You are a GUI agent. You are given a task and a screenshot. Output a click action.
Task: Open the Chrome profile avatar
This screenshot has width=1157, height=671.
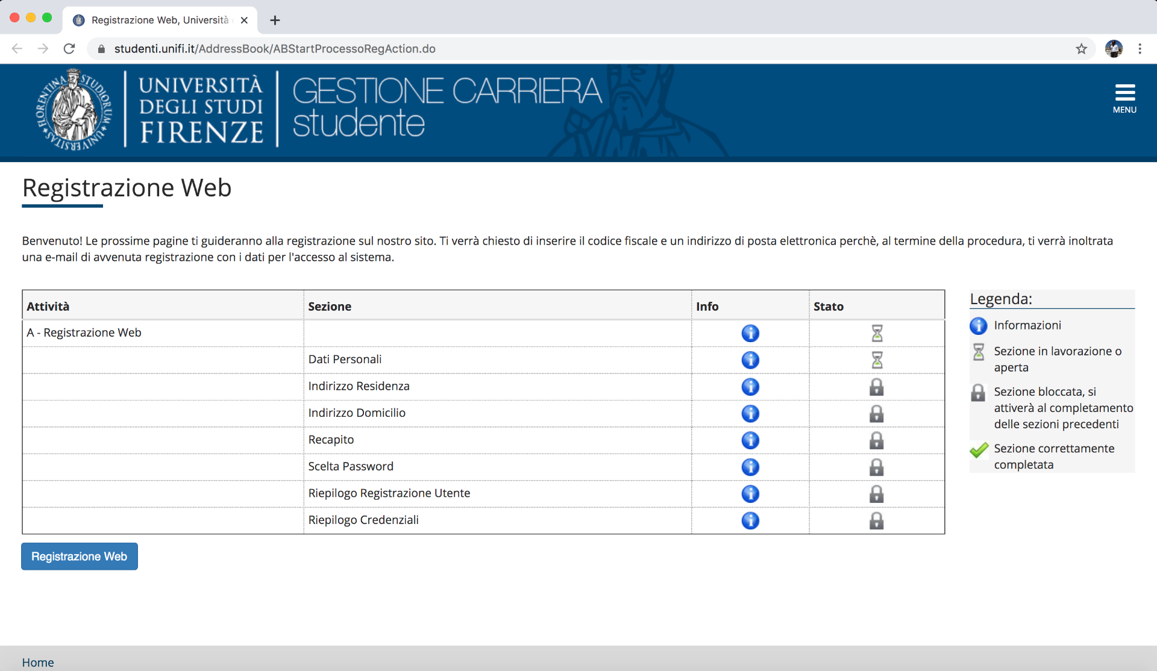pyautogui.click(x=1114, y=49)
